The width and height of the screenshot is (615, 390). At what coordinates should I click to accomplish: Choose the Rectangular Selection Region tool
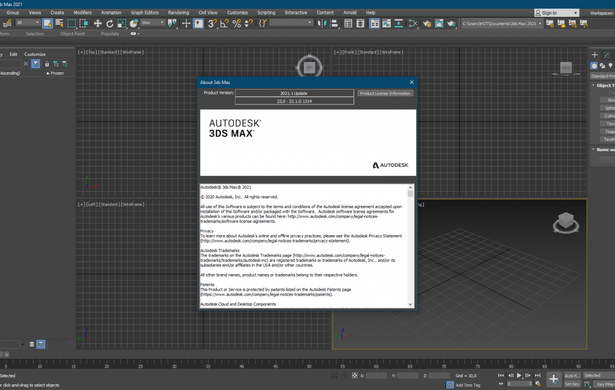[72, 23]
